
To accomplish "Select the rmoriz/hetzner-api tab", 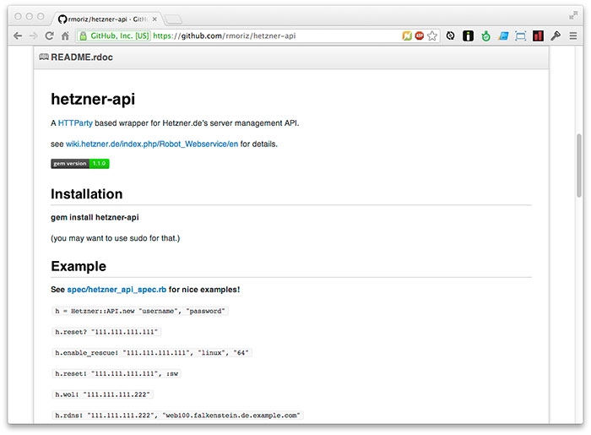I will tap(107, 19).
